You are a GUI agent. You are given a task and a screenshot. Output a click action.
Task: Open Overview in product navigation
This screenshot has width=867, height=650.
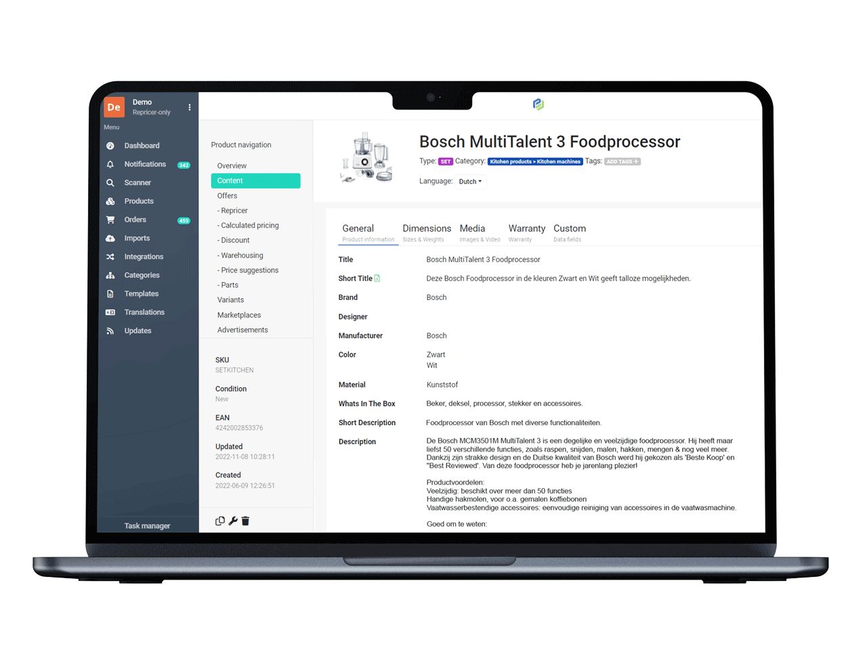[232, 166]
